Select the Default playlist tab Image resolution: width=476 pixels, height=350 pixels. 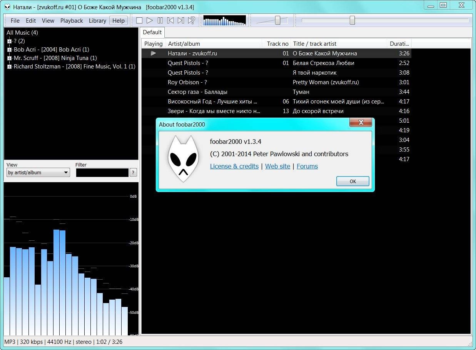pyautogui.click(x=152, y=32)
